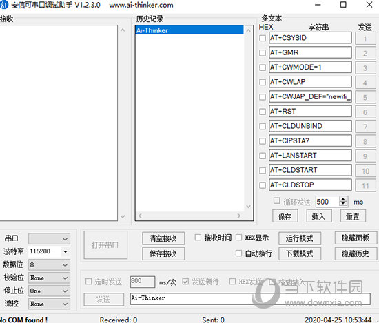Click the 清空接收 clear receive button
The width and height of the screenshot is (379, 323).
coord(163,238)
